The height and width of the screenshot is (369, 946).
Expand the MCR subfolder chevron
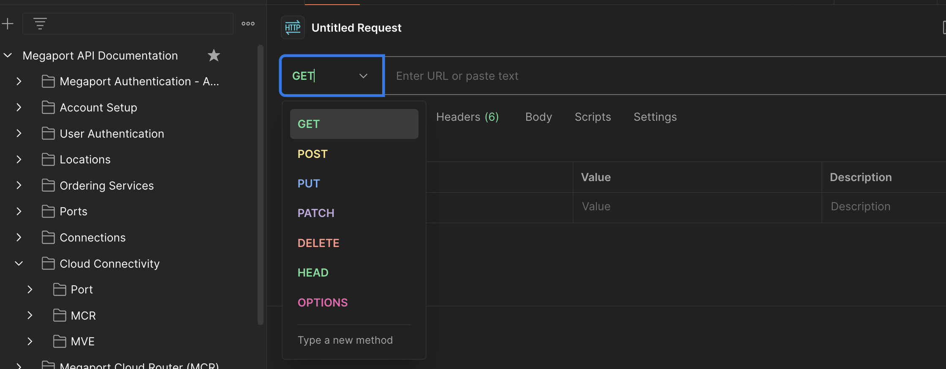point(30,315)
